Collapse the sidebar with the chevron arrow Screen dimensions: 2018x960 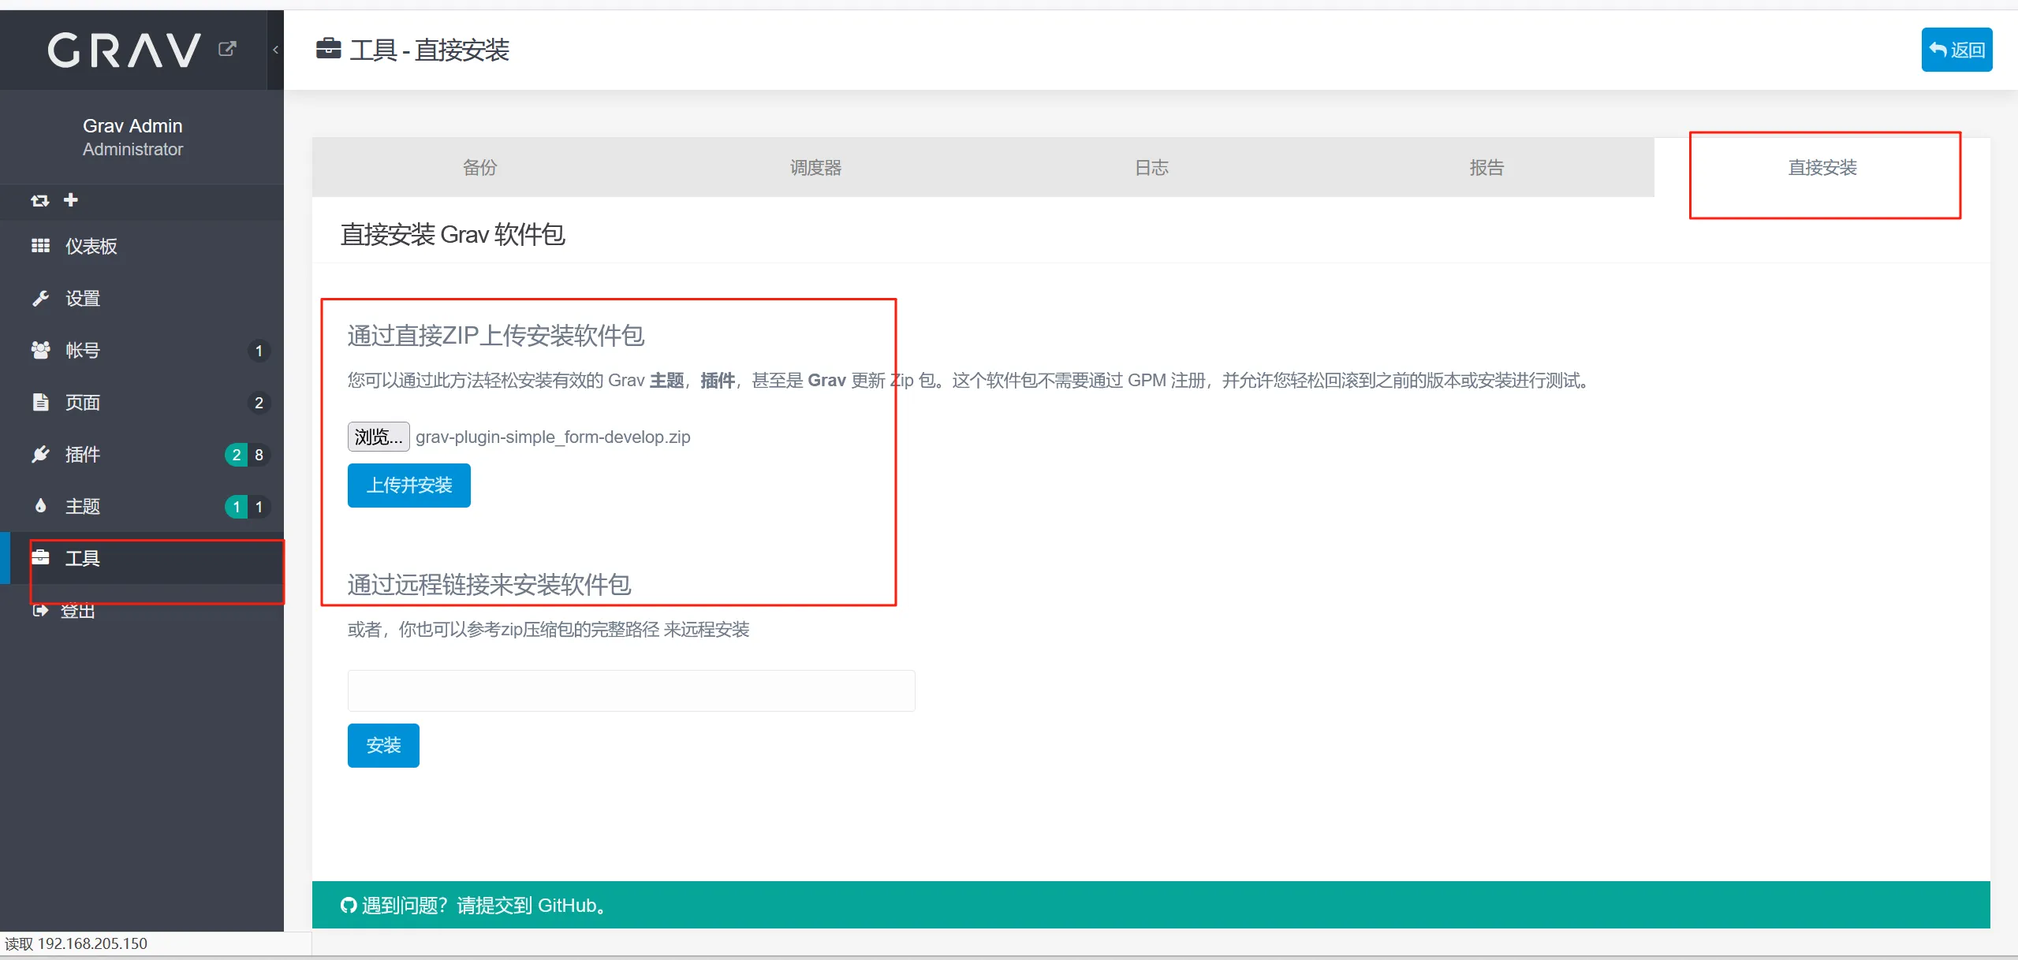[x=275, y=50]
